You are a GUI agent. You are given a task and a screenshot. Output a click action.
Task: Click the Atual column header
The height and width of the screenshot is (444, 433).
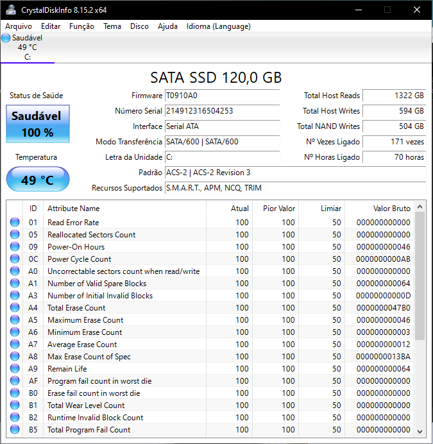click(230, 209)
